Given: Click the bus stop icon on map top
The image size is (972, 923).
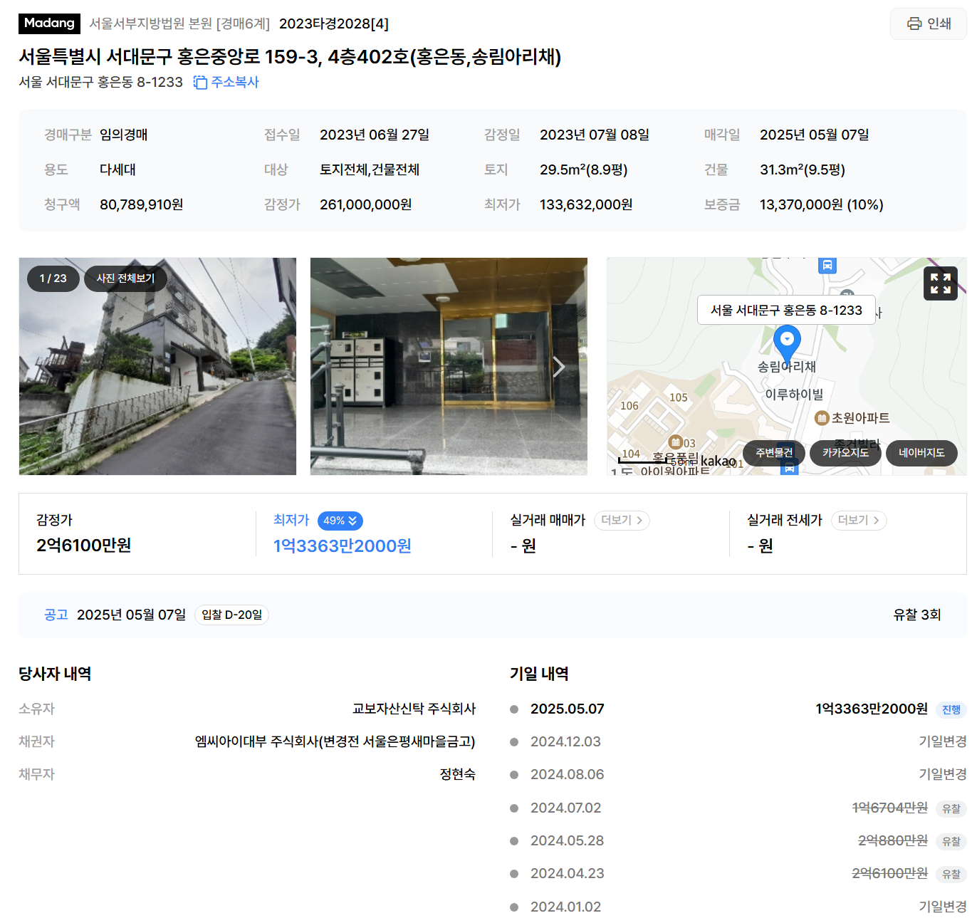Looking at the screenshot, I should (827, 265).
